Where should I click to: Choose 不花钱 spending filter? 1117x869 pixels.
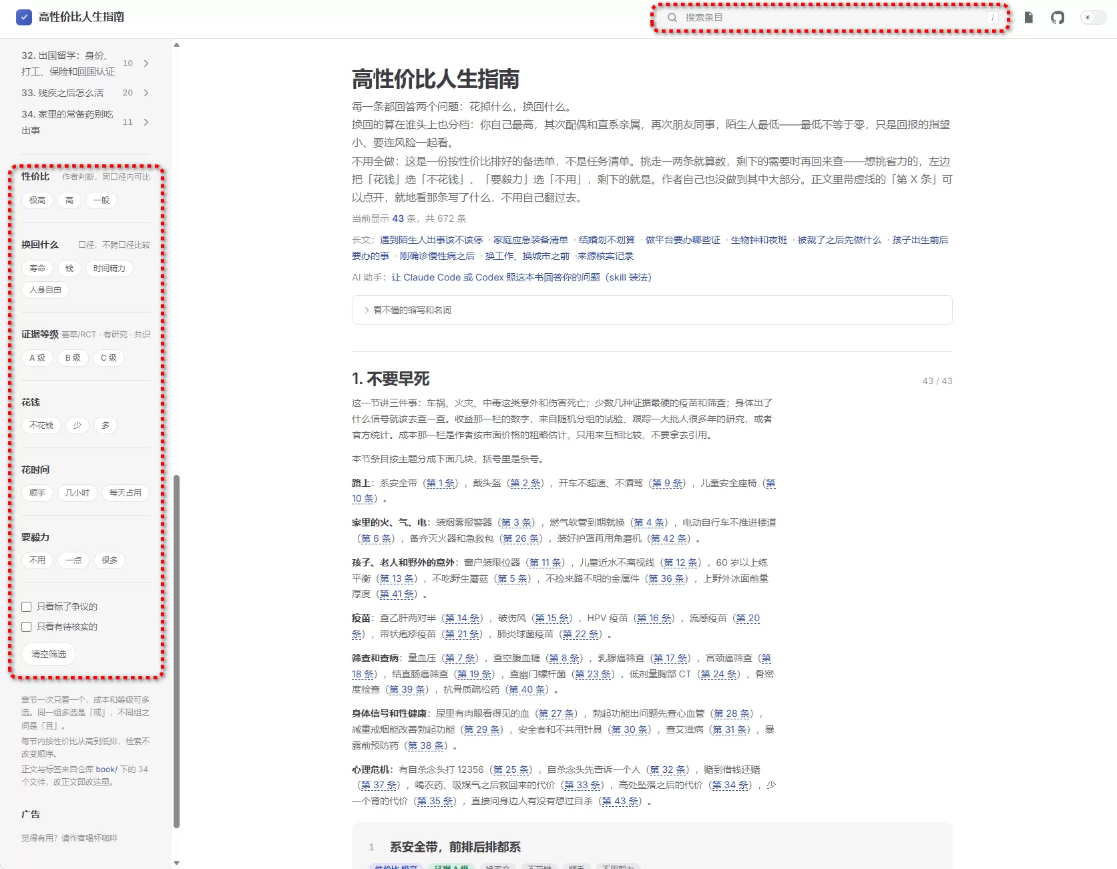tap(41, 425)
